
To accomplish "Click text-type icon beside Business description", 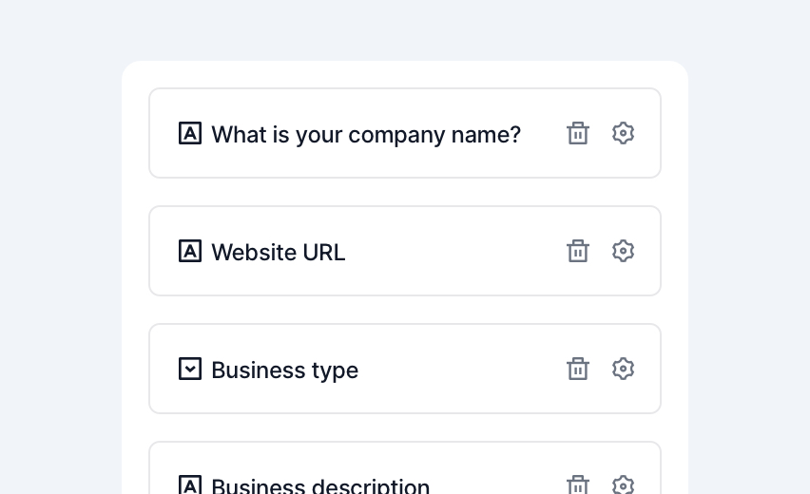I will (x=190, y=484).
